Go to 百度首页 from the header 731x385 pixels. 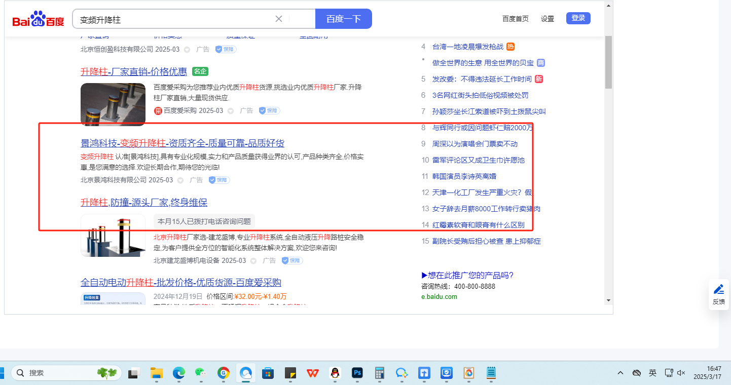pyautogui.click(x=515, y=19)
